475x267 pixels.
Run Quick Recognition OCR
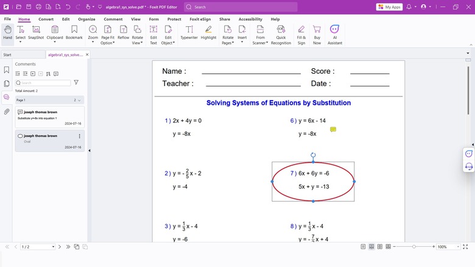pos(281,35)
